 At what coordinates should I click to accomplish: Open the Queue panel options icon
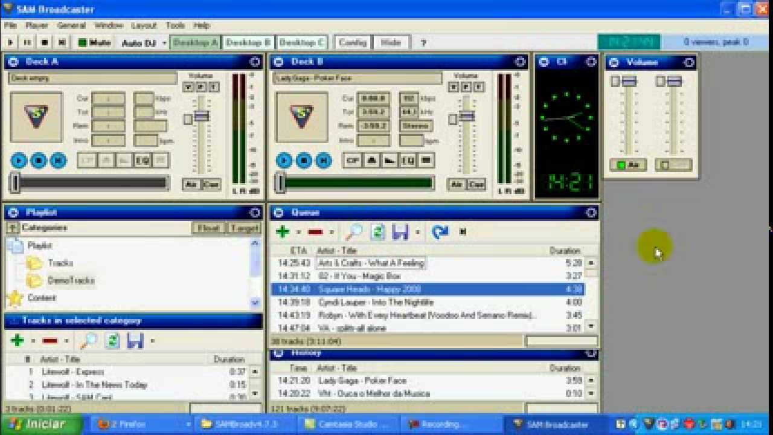pyautogui.click(x=591, y=212)
